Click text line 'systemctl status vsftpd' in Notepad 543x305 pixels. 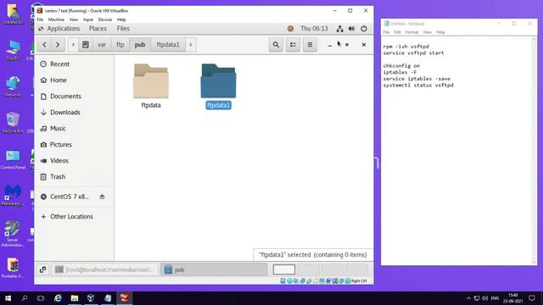click(x=418, y=85)
